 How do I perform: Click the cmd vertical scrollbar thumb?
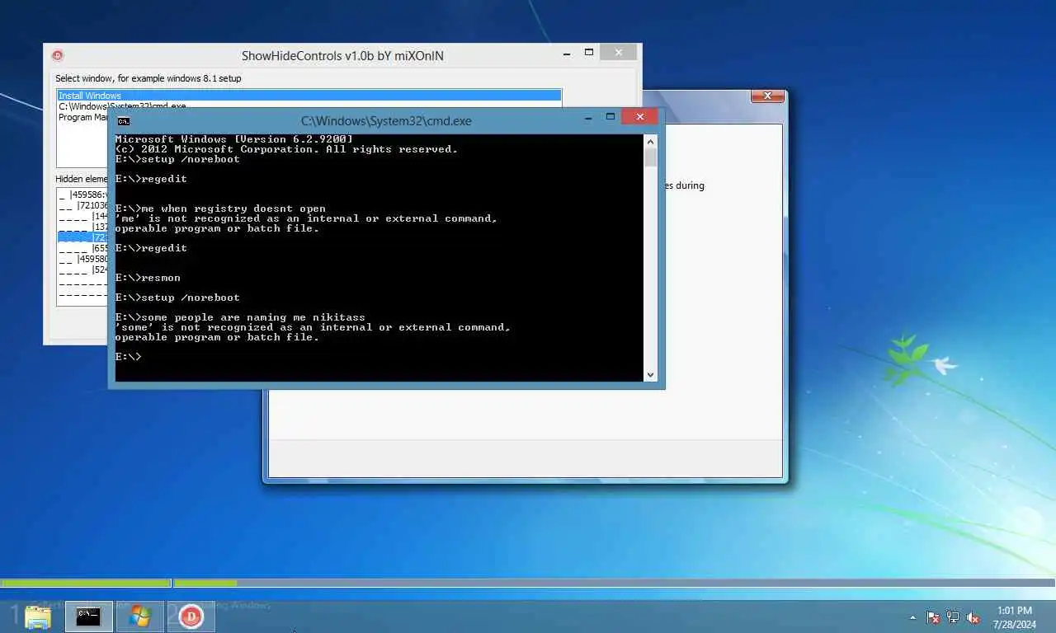tap(650, 157)
